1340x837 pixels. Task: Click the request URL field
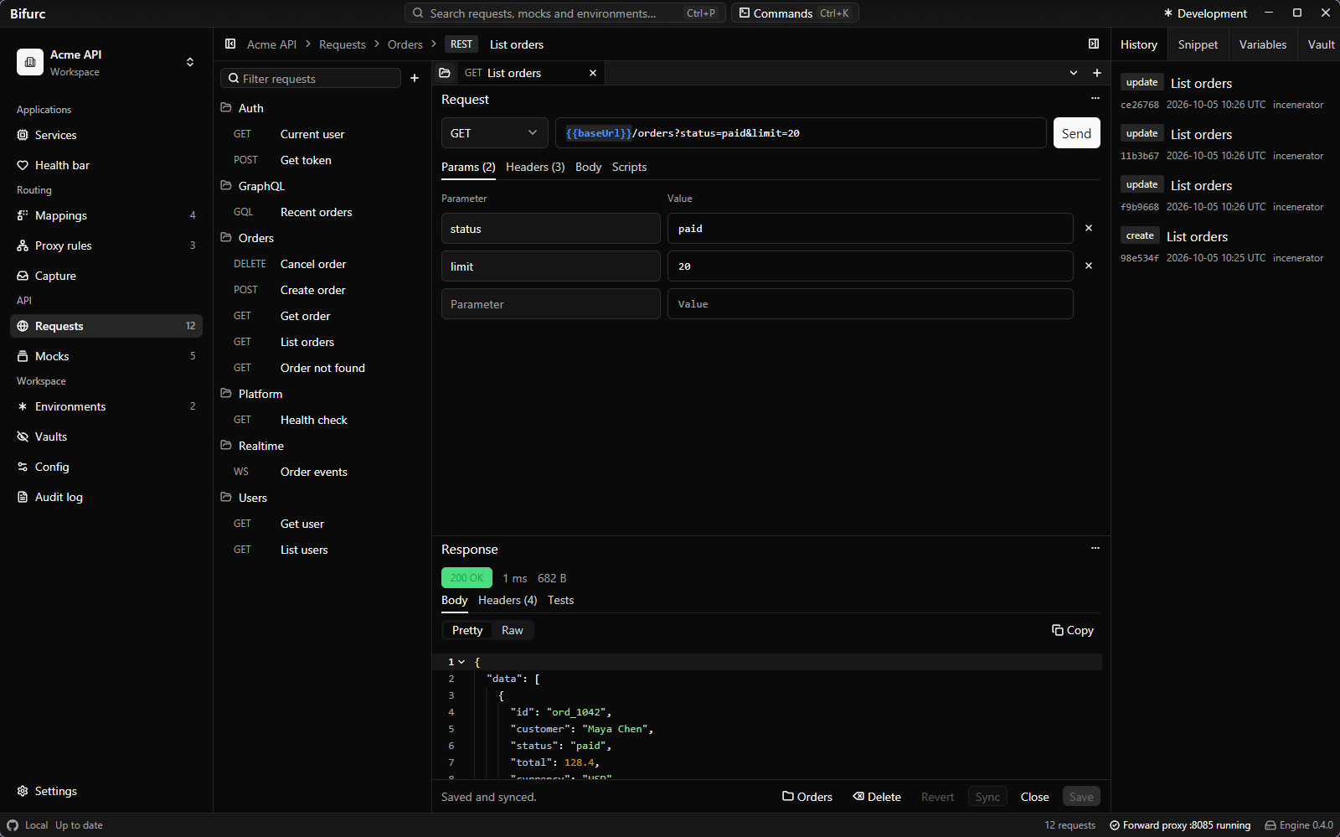tap(801, 133)
